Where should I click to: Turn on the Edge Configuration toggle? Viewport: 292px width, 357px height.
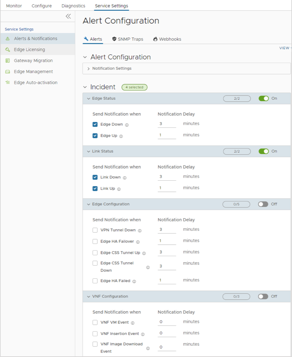(x=263, y=204)
